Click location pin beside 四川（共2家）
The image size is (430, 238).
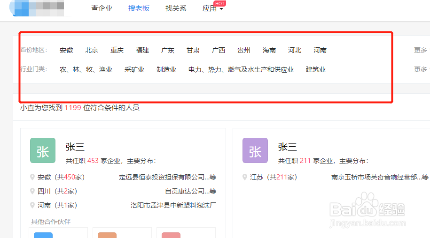(x=32, y=191)
